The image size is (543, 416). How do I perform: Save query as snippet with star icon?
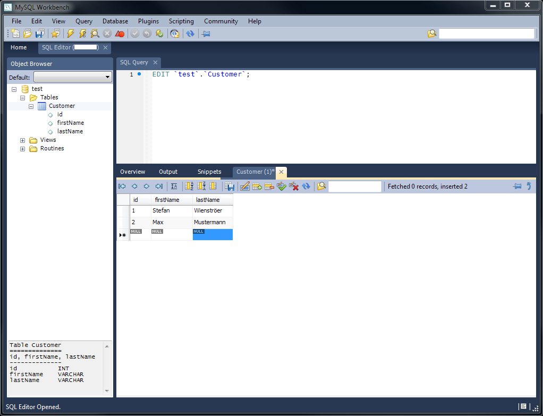click(x=55, y=33)
